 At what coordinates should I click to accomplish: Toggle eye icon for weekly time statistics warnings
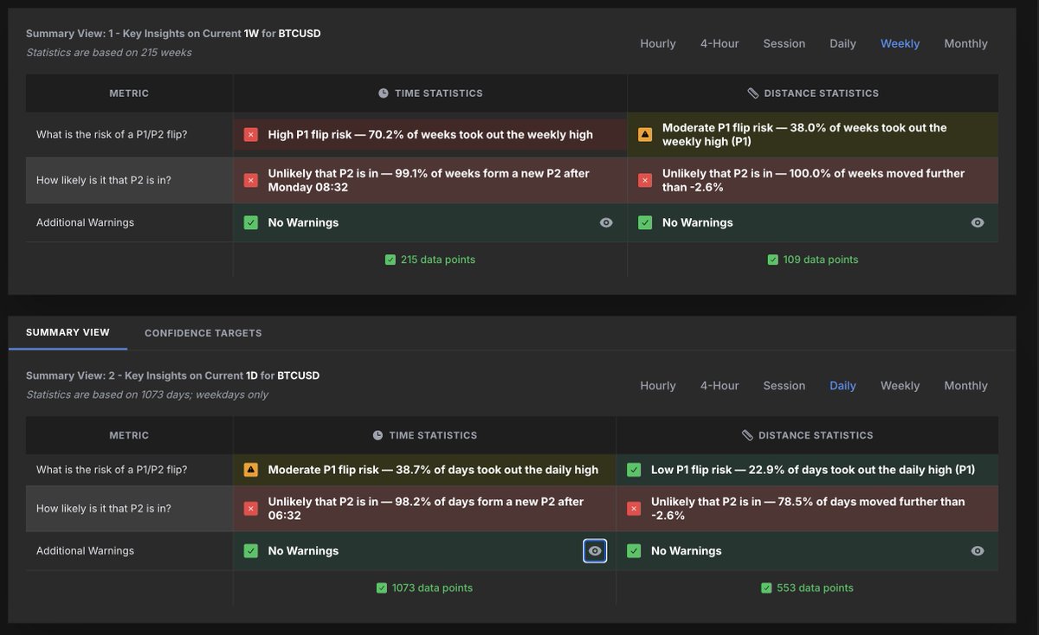click(606, 222)
